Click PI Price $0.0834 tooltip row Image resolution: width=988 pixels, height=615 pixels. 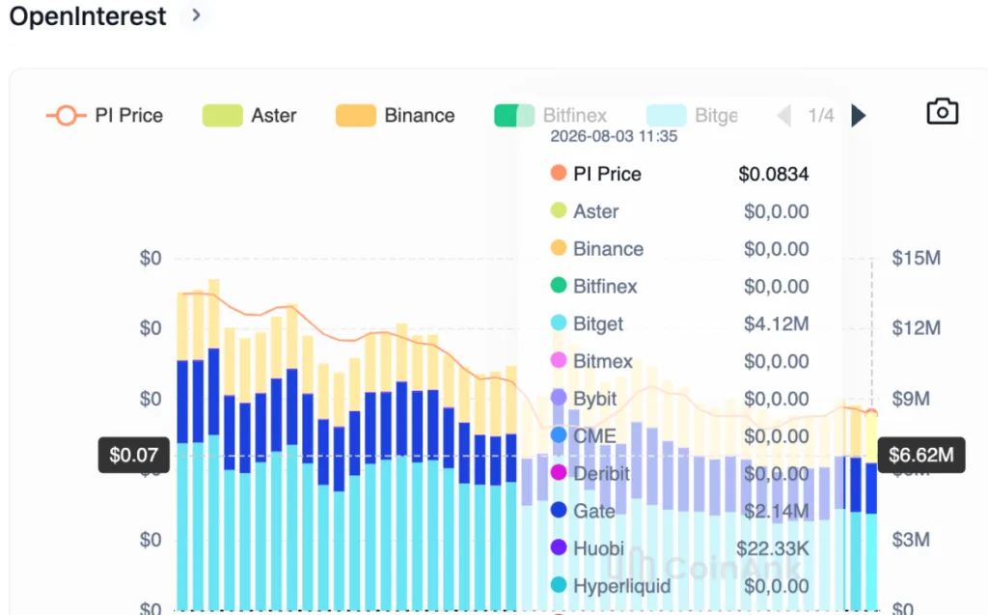pos(679,174)
